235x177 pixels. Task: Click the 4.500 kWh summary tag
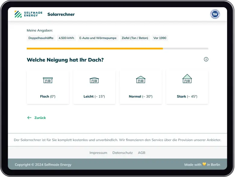point(66,38)
